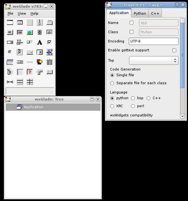Select the ON toggle button widget icon

[x=20, y=32]
